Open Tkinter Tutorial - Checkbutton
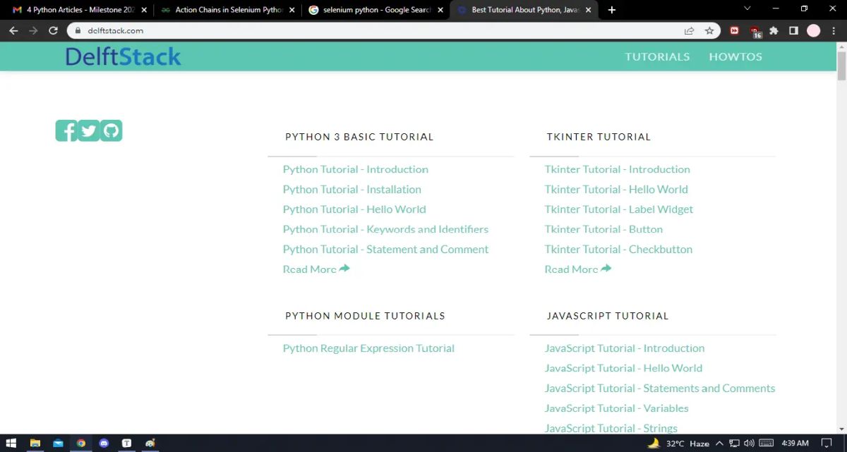Viewport: 847px width, 452px height. (x=618, y=249)
